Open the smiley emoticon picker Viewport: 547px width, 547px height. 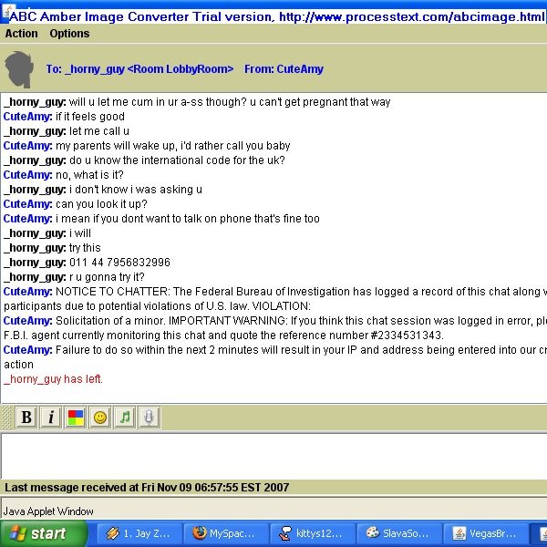pos(100,417)
